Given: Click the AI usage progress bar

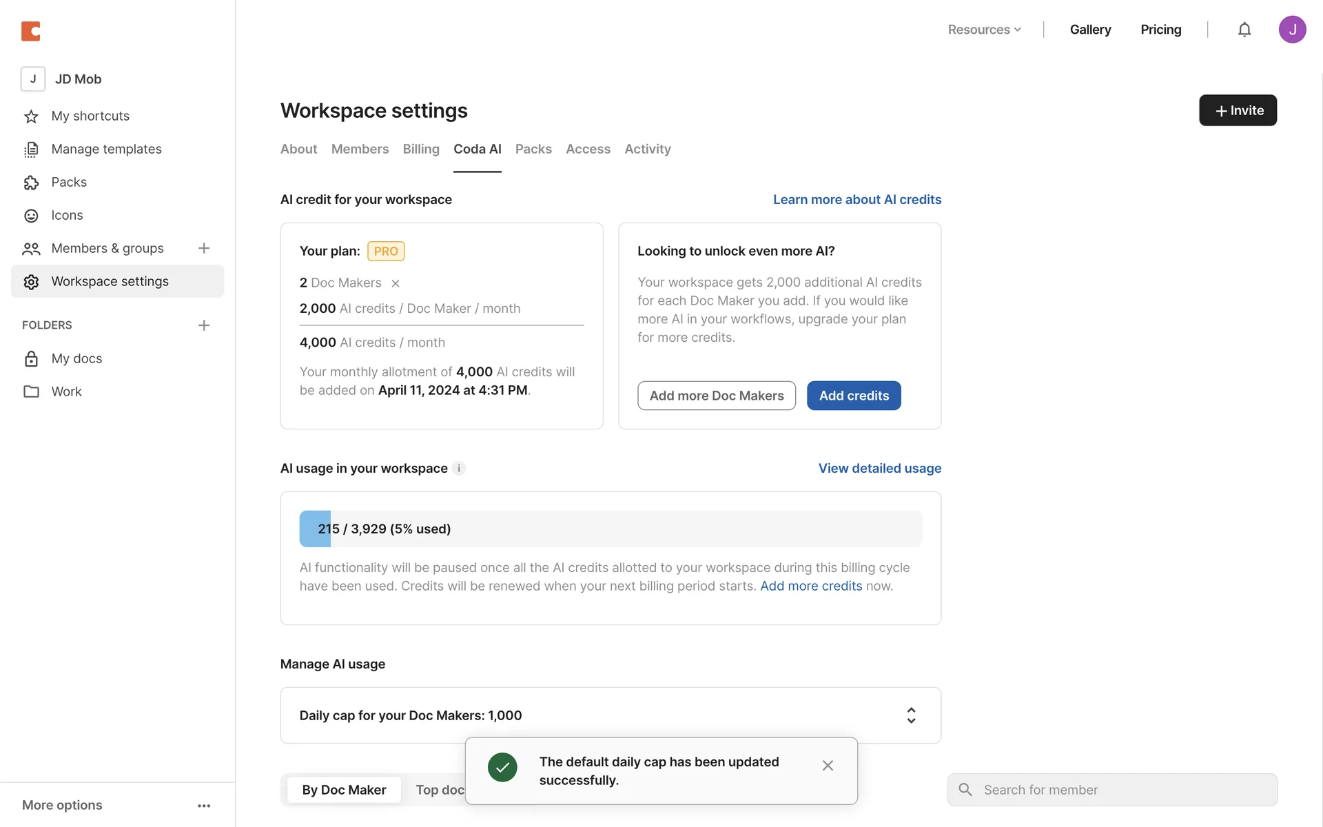Looking at the screenshot, I should pos(611,529).
